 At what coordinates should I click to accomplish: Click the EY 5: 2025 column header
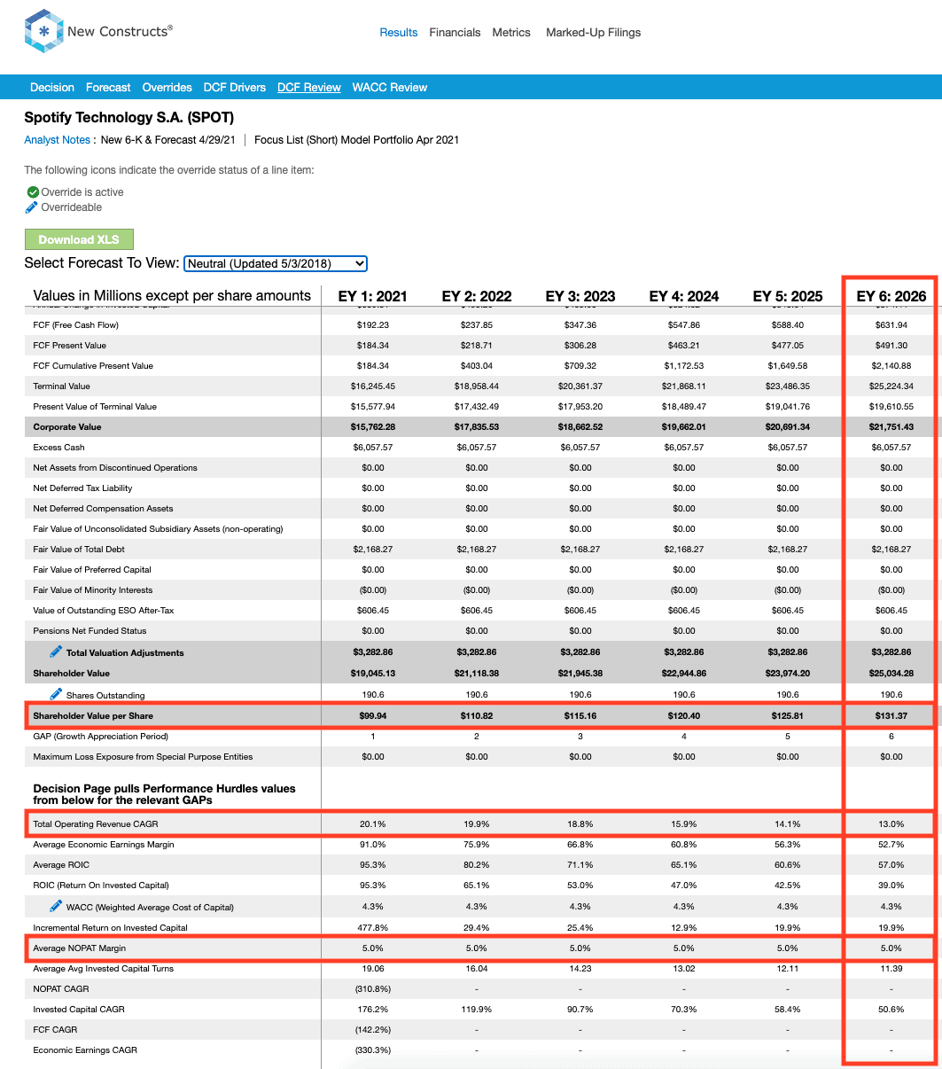point(788,296)
